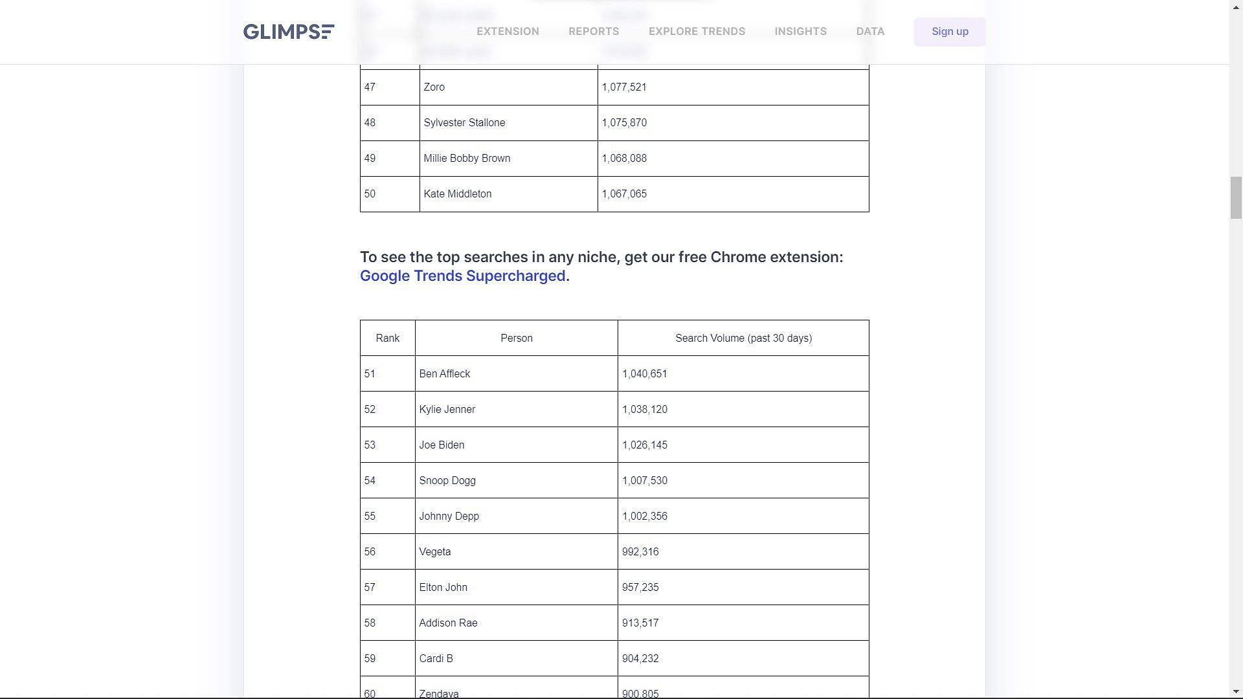Open the Reports menu item
1243x699 pixels.
pos(594,32)
